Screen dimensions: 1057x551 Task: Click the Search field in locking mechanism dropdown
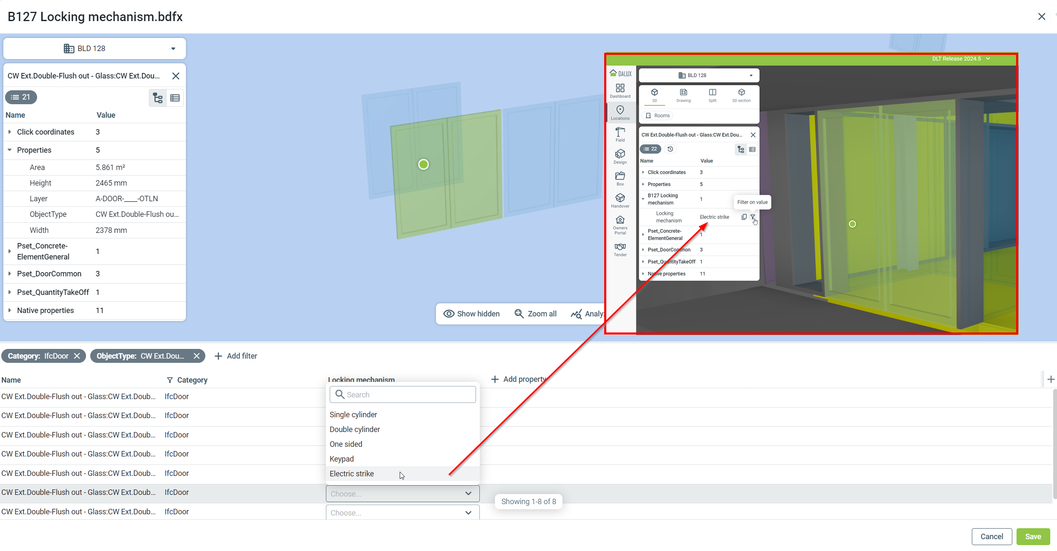point(403,394)
